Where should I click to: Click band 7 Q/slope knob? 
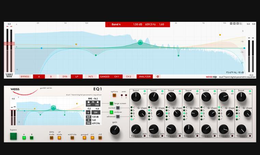click(x=247, y=113)
